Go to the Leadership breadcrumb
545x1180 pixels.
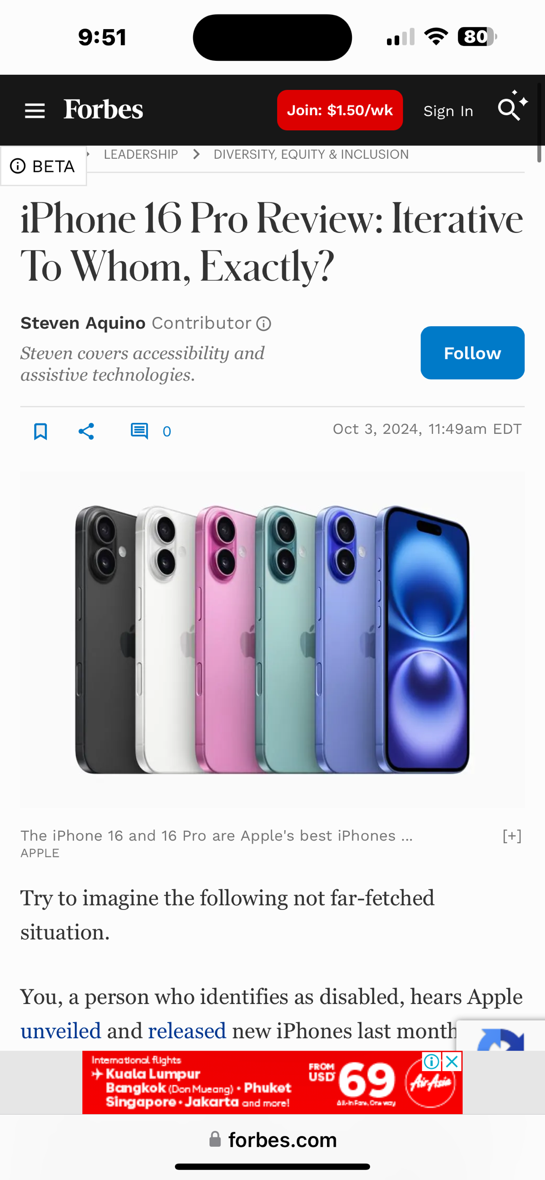[x=141, y=154]
